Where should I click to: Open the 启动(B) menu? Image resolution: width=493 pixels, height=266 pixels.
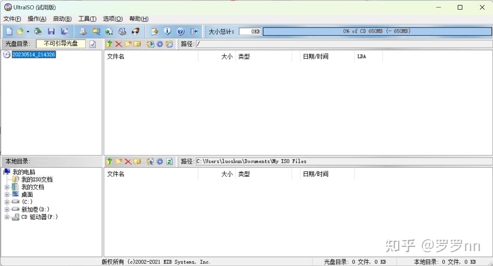coord(62,19)
